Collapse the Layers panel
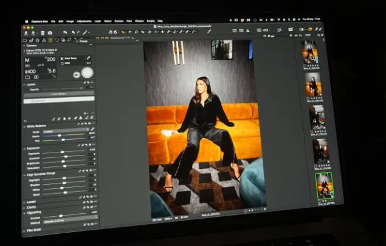386x246 pixels. (24, 84)
